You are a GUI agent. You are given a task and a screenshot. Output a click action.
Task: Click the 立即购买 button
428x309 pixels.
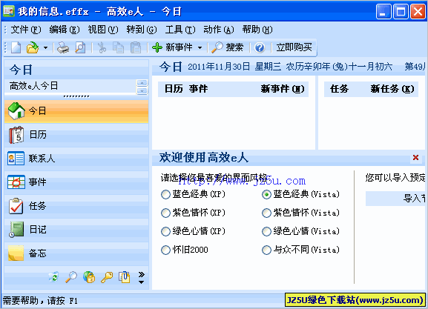[294, 47]
